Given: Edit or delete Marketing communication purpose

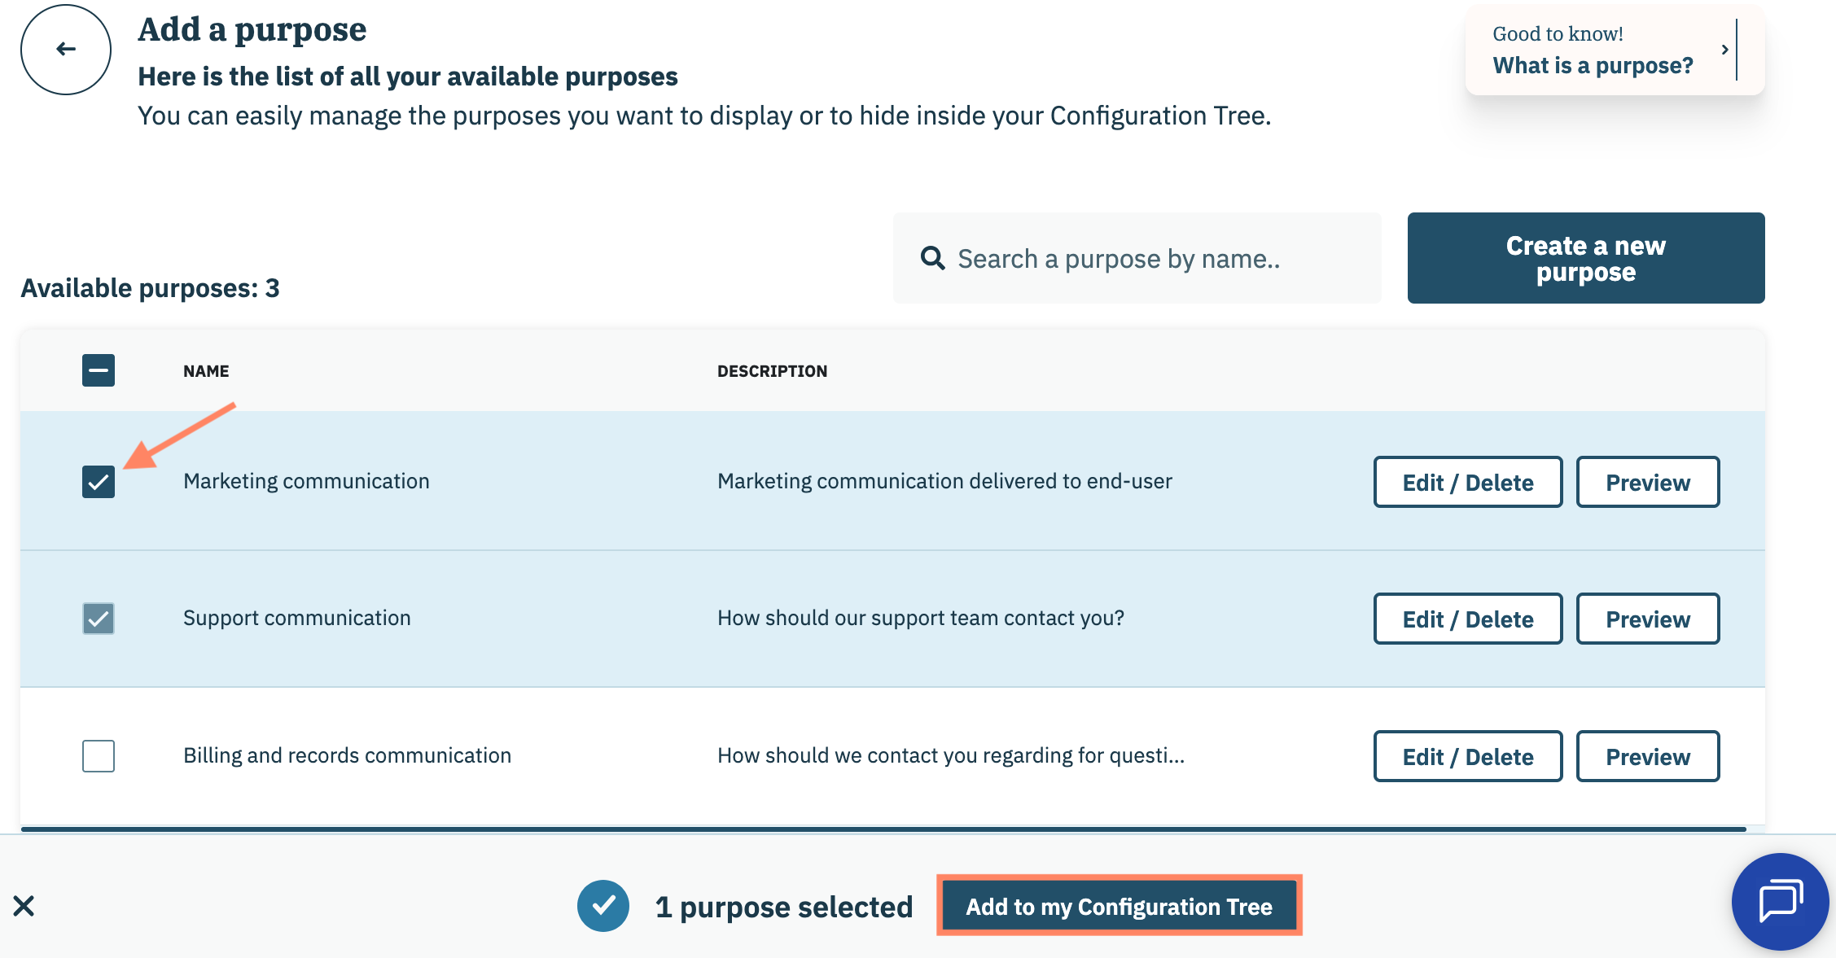Looking at the screenshot, I should pyautogui.click(x=1467, y=482).
